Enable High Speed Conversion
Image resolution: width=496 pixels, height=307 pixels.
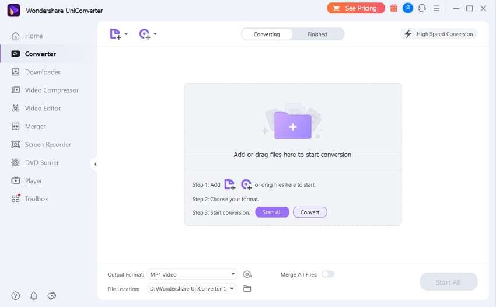pyautogui.click(x=439, y=34)
